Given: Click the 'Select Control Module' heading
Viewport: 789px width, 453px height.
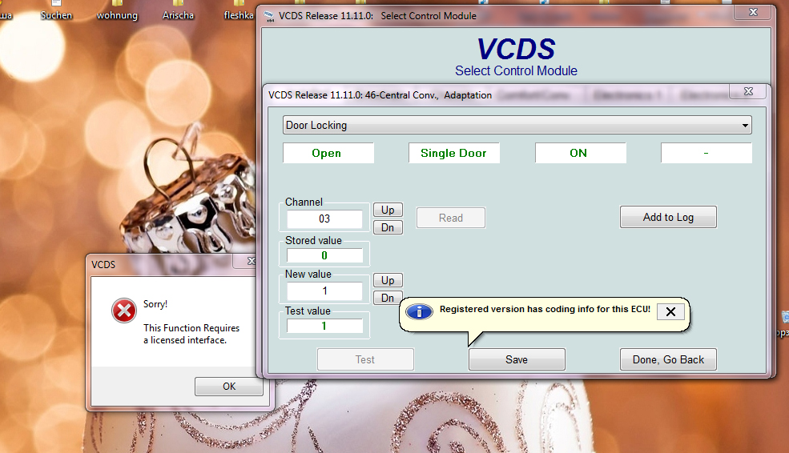Looking at the screenshot, I should click(517, 71).
